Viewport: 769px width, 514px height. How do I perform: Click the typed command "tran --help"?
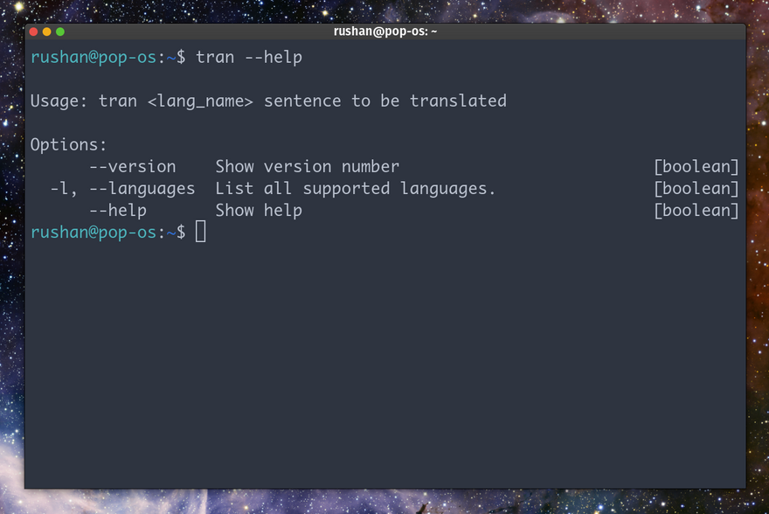click(249, 58)
